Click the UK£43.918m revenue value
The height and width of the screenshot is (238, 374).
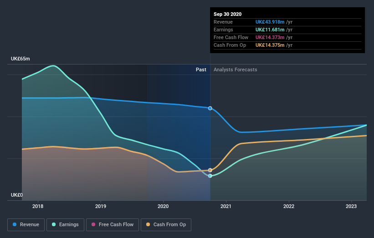click(270, 22)
